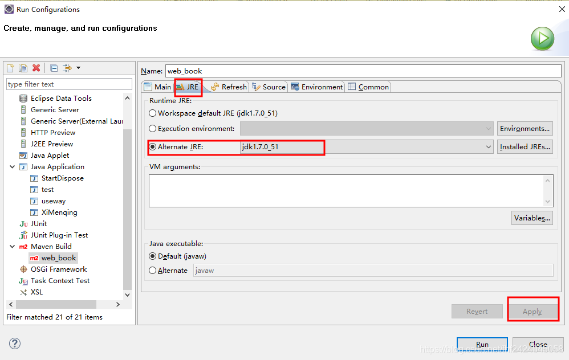
Task: Click the Task Context Test icon
Action: point(23,281)
